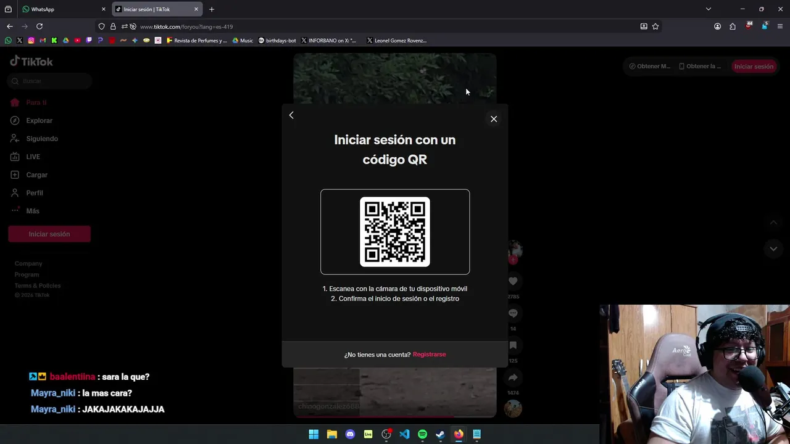Image resolution: width=790 pixels, height=444 pixels.
Task: Expand the Company footer section
Action: pyautogui.click(x=28, y=263)
